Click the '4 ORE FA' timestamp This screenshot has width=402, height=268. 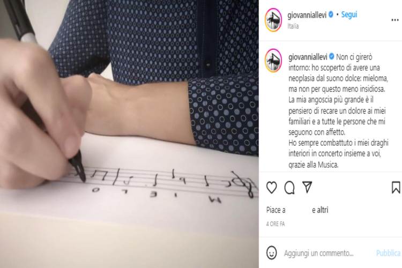276,224
